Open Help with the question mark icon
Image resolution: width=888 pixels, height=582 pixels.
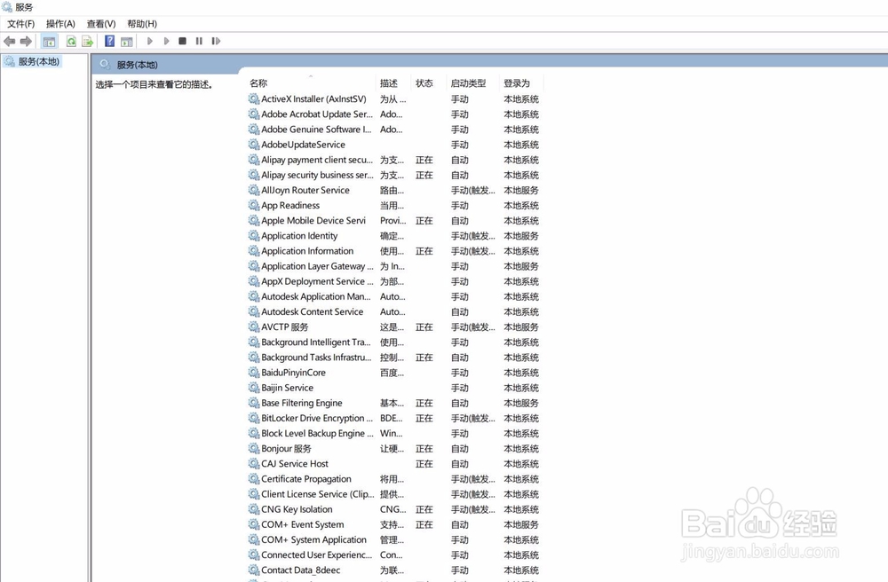pos(110,42)
